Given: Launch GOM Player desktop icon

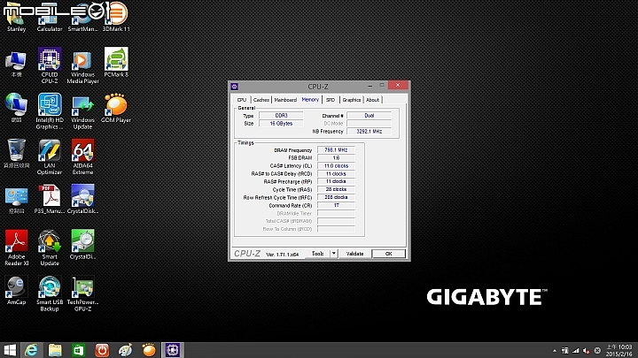Looking at the screenshot, I should (116, 108).
